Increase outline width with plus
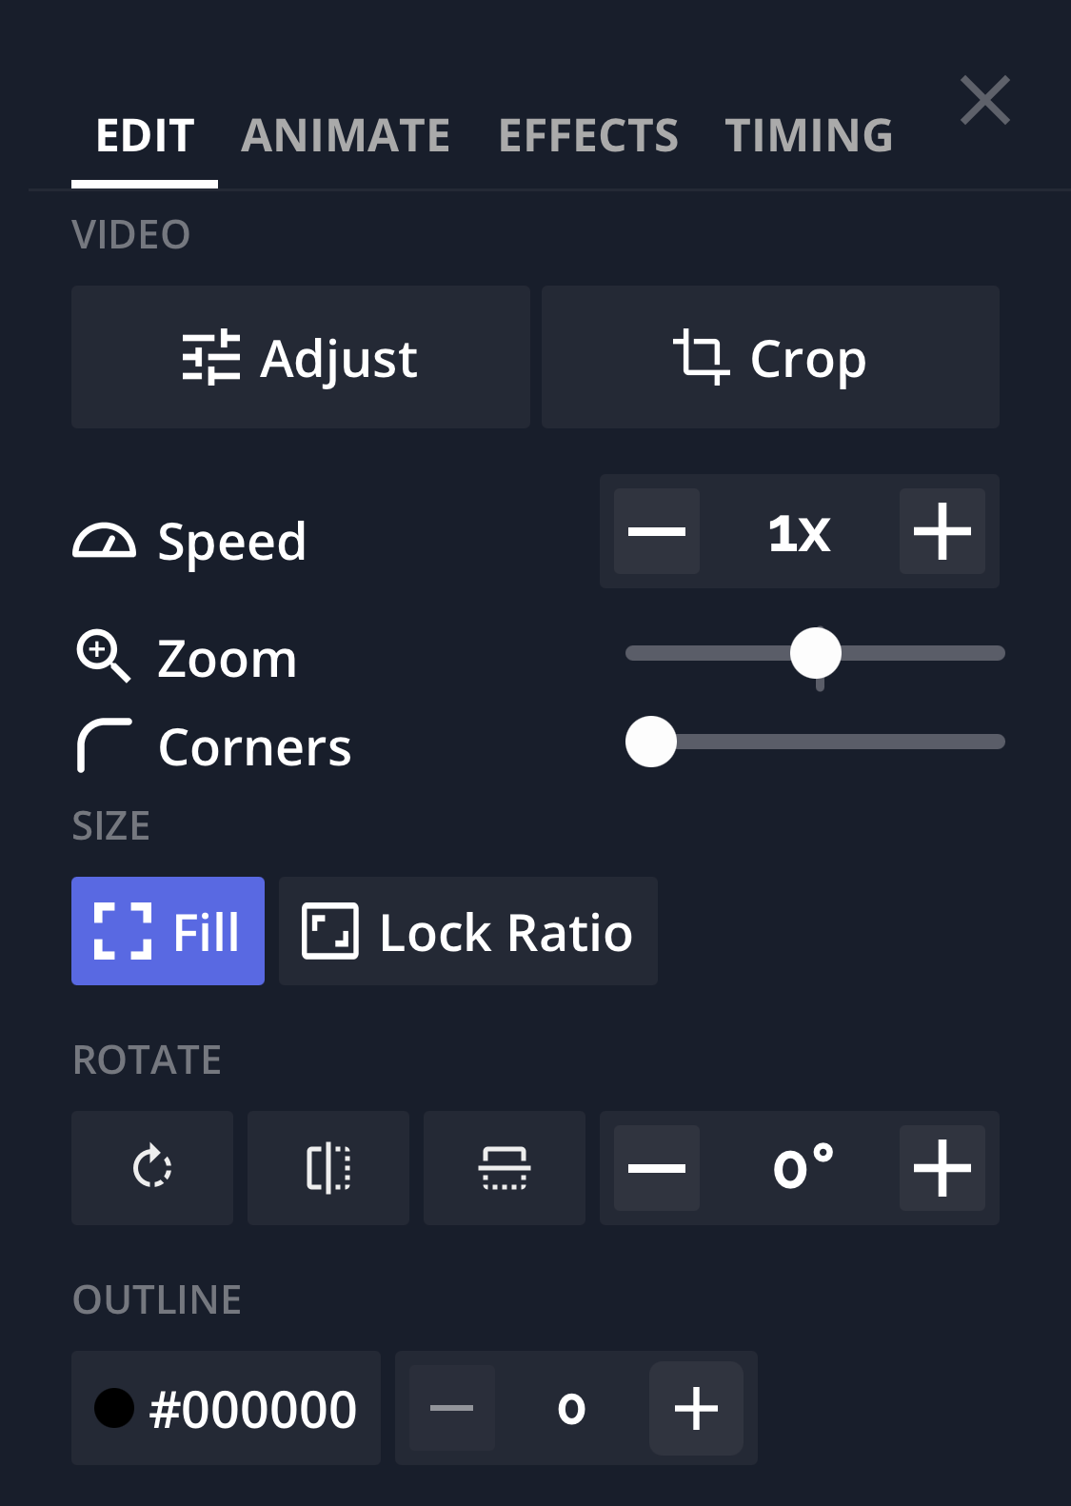This screenshot has height=1506, width=1071. click(x=696, y=1408)
